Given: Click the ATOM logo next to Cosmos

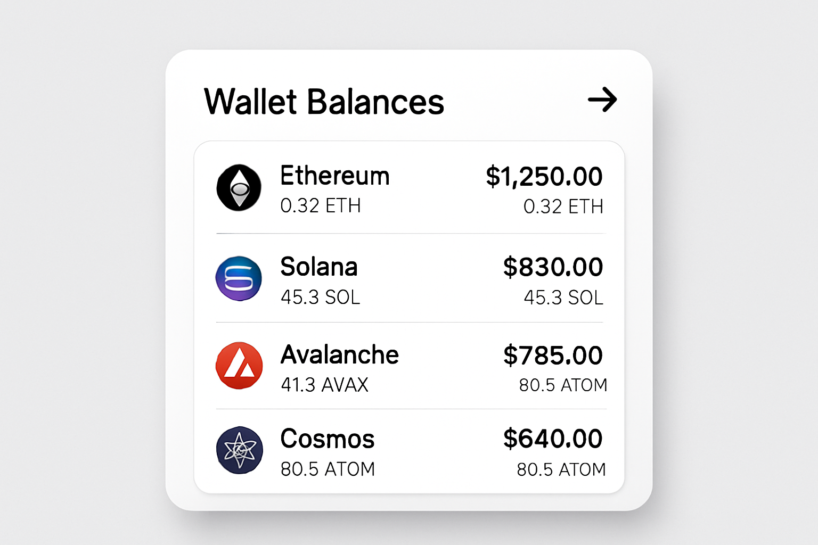Looking at the screenshot, I should pos(239,450).
